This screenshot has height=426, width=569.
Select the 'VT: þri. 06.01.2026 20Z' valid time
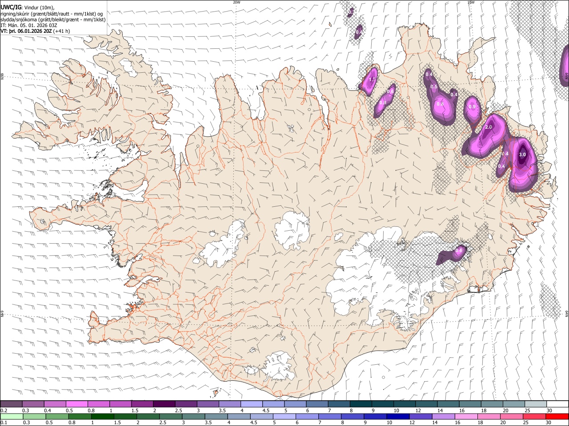coord(26,31)
